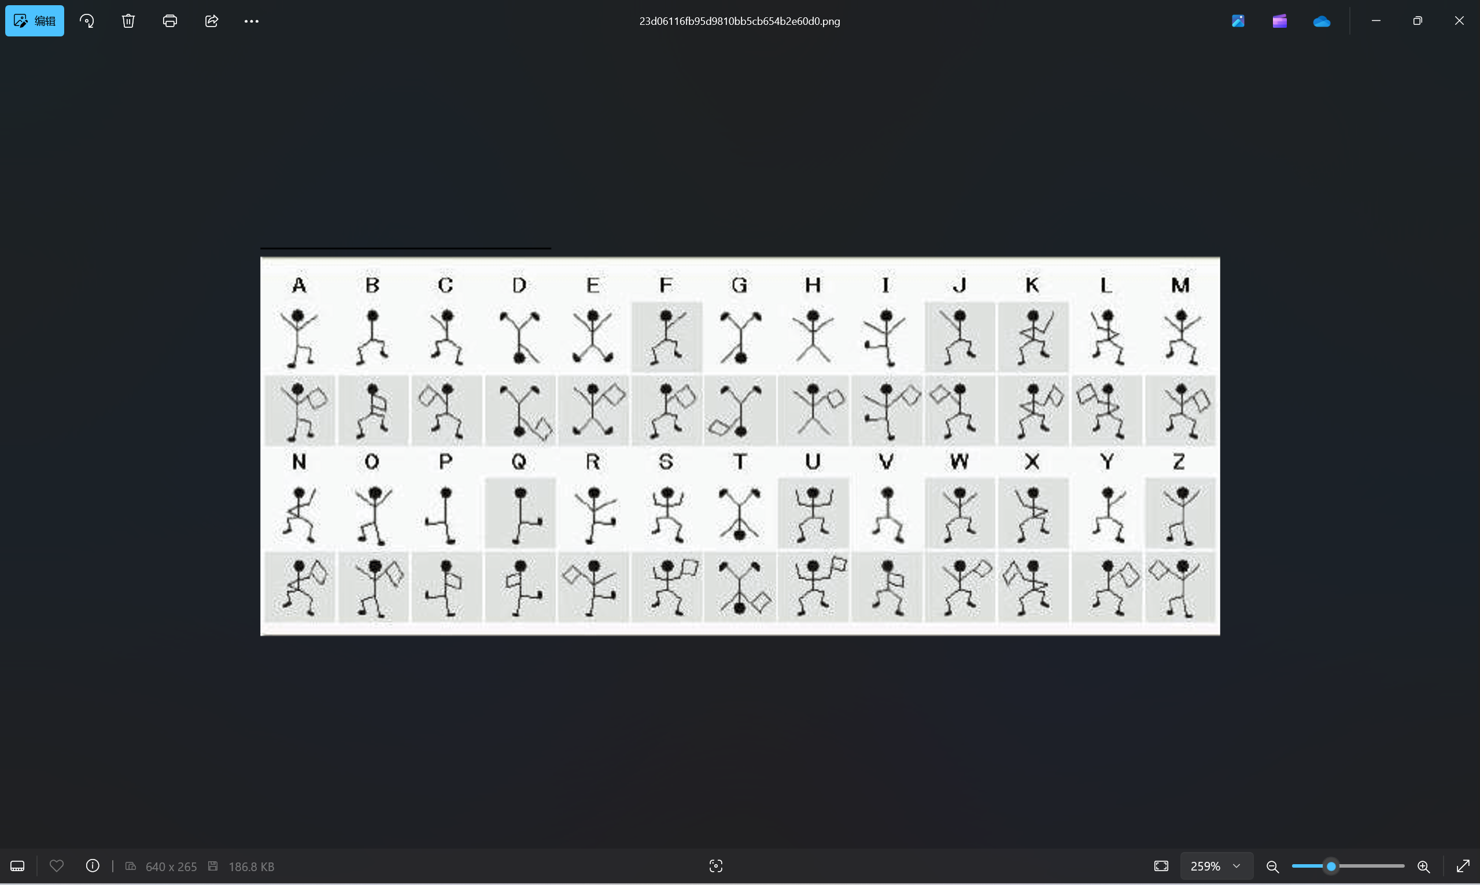The image size is (1480, 885).
Task: Zoom out with the minus magnifier
Action: tap(1272, 866)
